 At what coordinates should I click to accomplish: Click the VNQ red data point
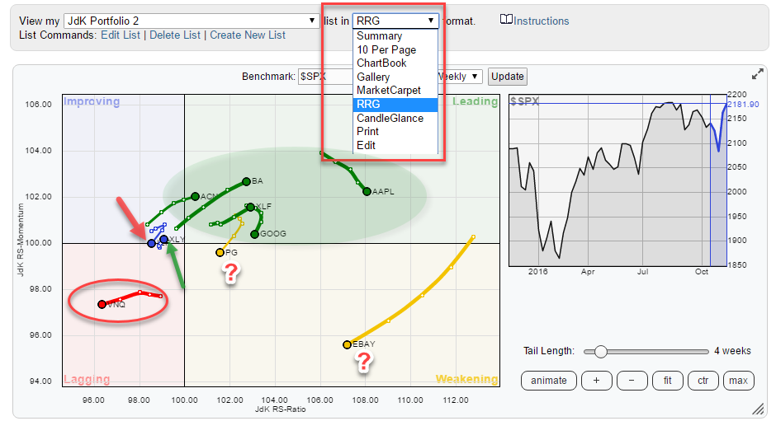(102, 304)
